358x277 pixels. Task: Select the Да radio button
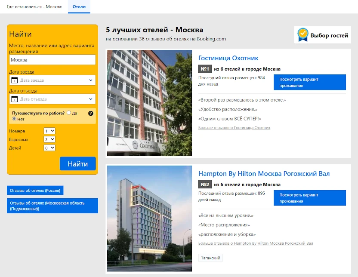pyautogui.click(x=68, y=113)
